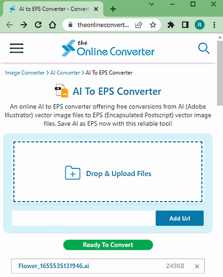The height and width of the screenshot is (277, 223).
Task: Click the address bar URL
Action: tap(103, 25)
